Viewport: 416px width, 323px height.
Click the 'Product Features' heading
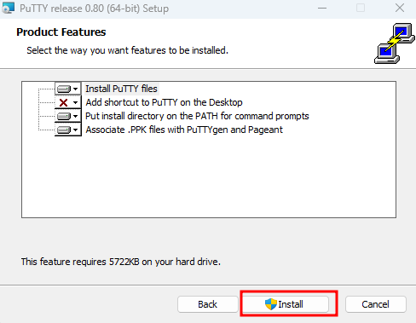[x=61, y=32]
